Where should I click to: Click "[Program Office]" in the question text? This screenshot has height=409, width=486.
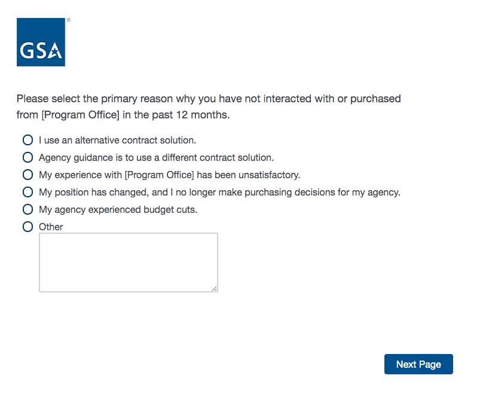pos(80,115)
